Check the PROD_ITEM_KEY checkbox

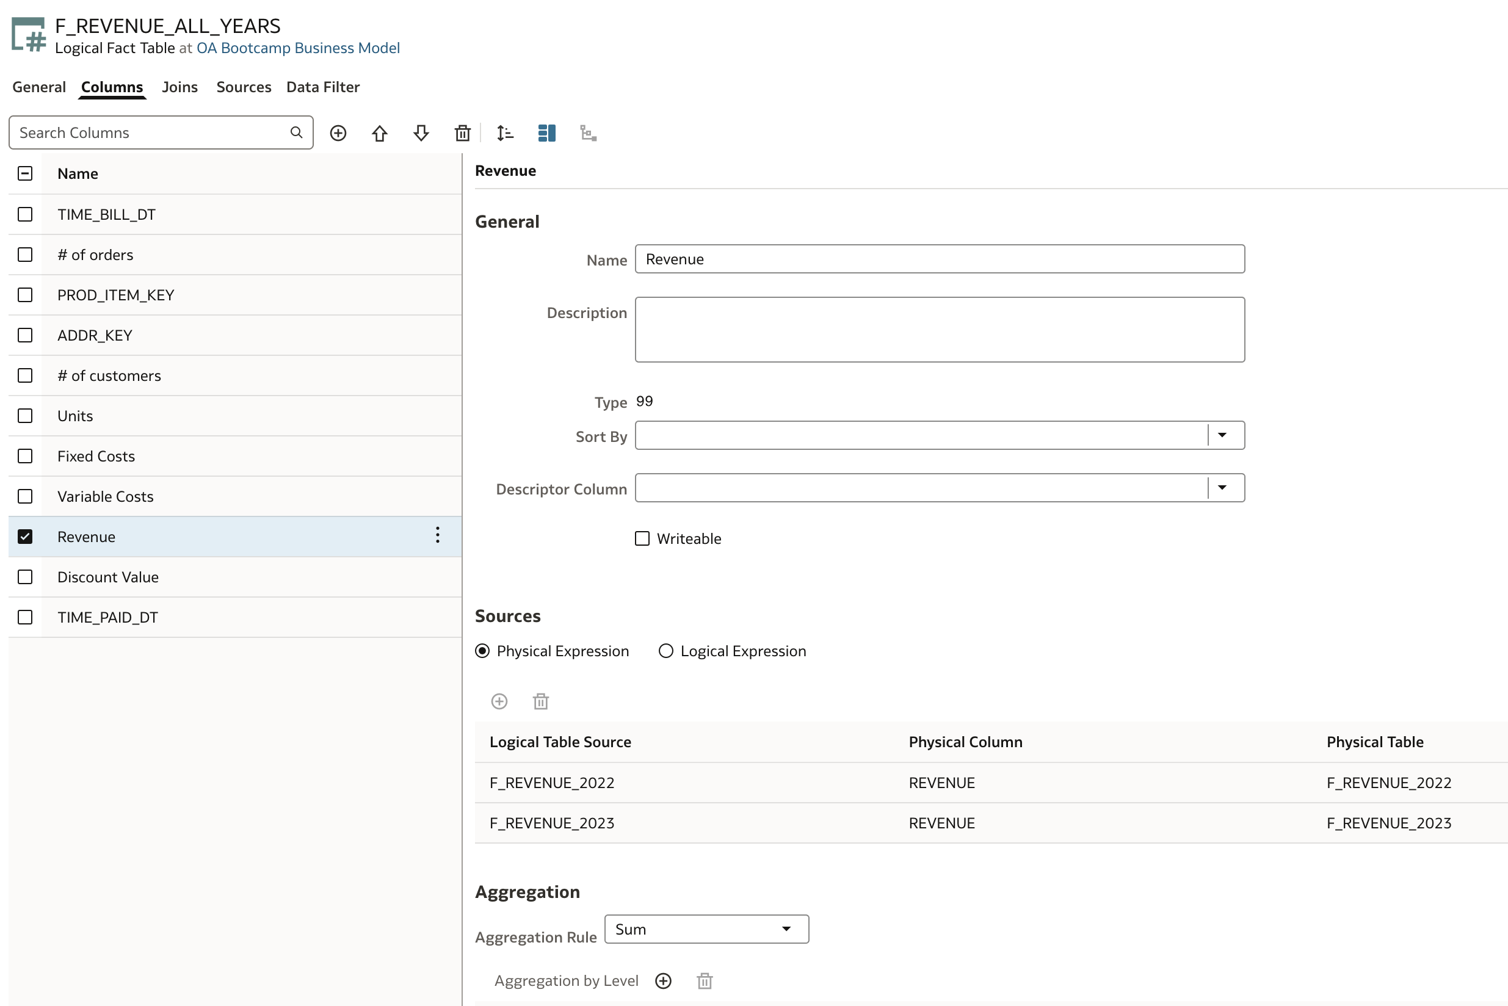click(x=25, y=295)
